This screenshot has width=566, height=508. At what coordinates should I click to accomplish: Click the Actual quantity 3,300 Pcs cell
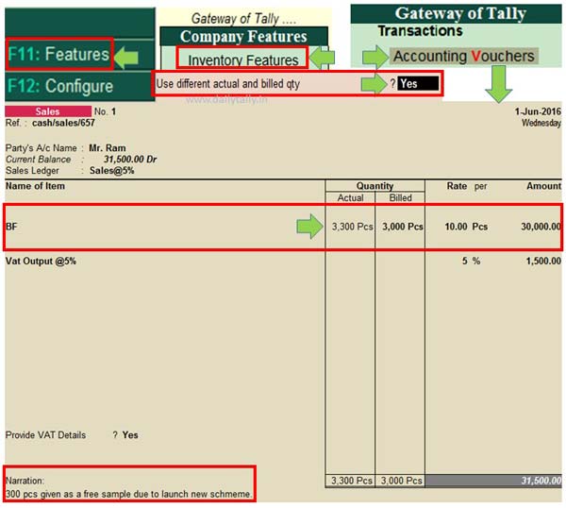(351, 228)
